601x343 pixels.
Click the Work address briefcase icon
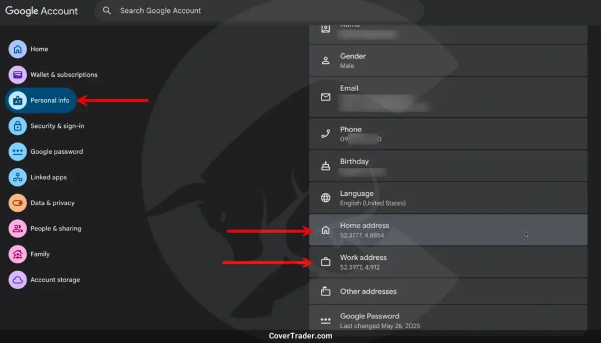coord(325,262)
